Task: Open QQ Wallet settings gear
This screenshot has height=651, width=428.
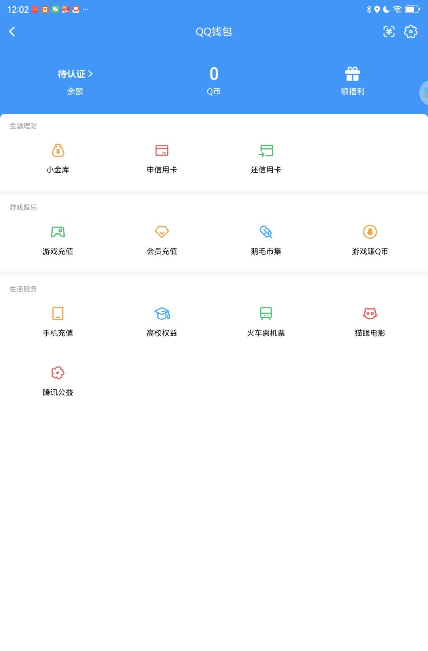Action: click(411, 32)
